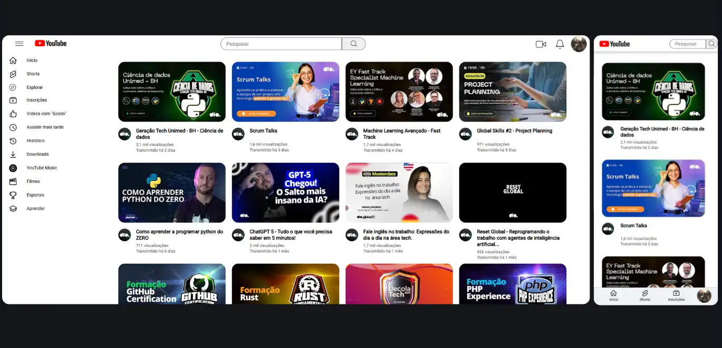Viewport: 722px width, 348px height.
Task: Select Shorts label in the sidebar
Action: coord(33,74)
